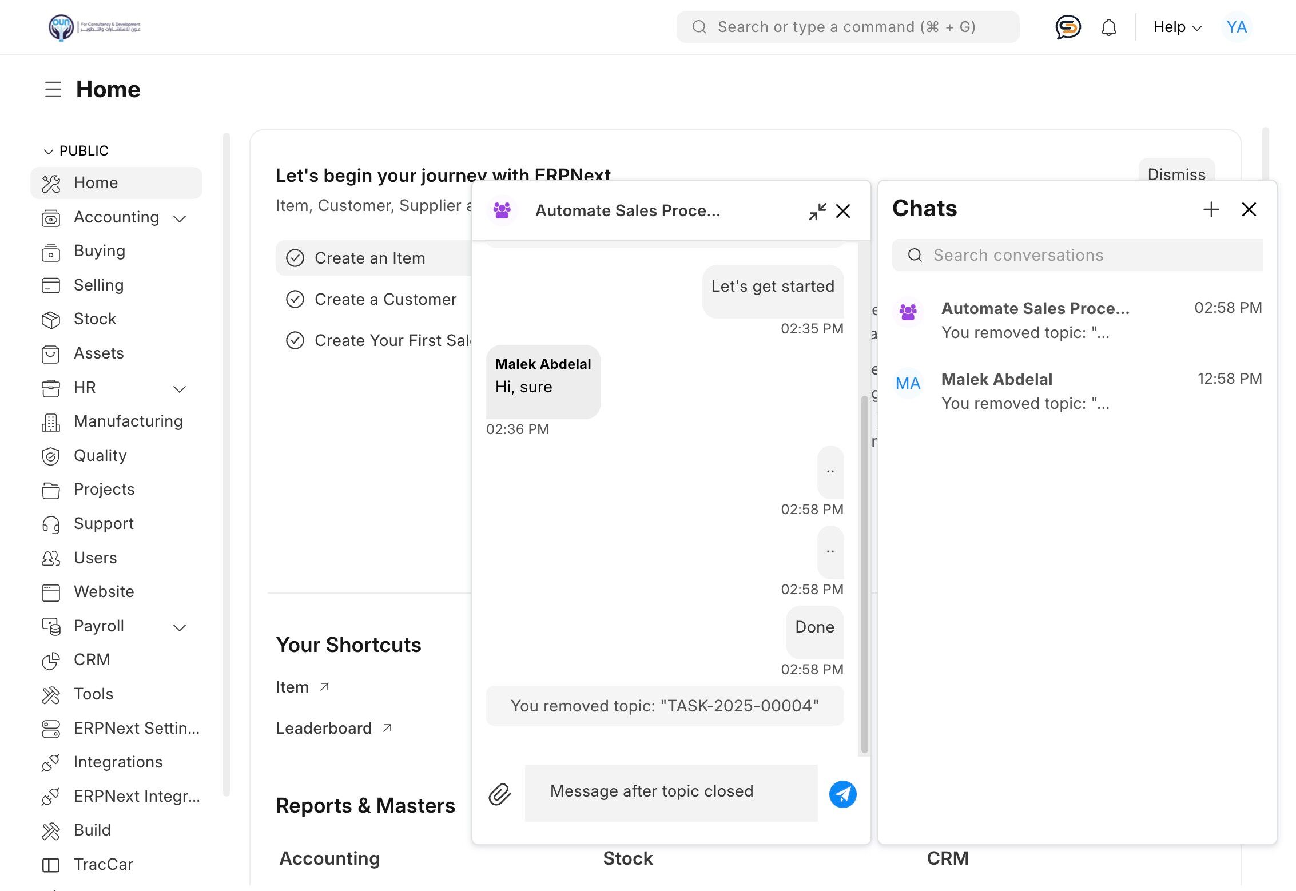The width and height of the screenshot is (1296, 891).
Task: Open the chat bubble icon in navbar
Action: (x=1067, y=27)
